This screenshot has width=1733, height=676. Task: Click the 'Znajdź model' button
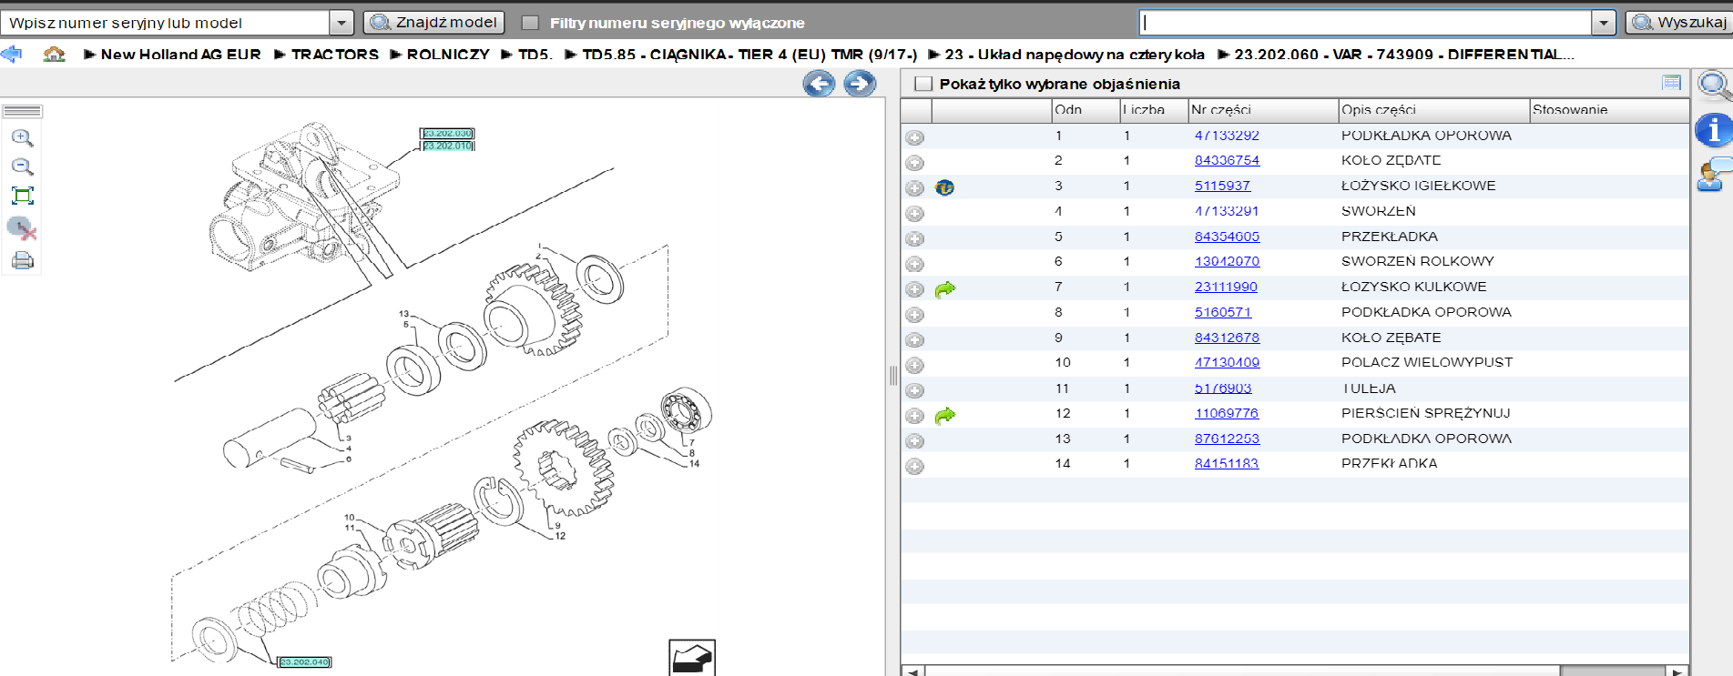[x=434, y=23]
